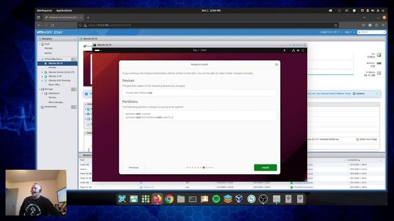Open the date and time clock
Image resolution: width=394 pixels, height=221 pixels.
(211, 10)
